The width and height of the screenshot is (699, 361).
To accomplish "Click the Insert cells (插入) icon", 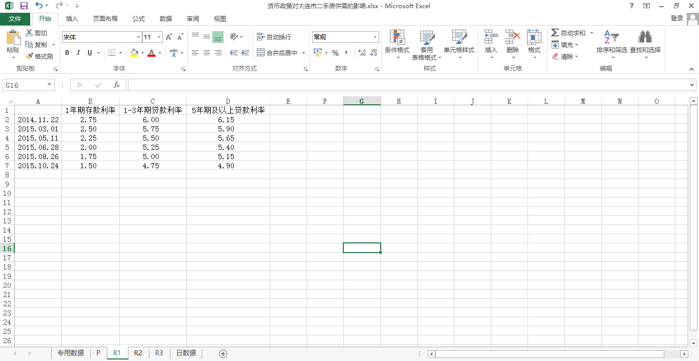I will (491, 44).
